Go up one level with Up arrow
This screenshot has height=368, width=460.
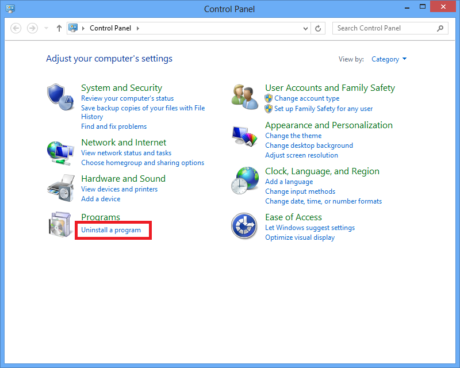[59, 28]
